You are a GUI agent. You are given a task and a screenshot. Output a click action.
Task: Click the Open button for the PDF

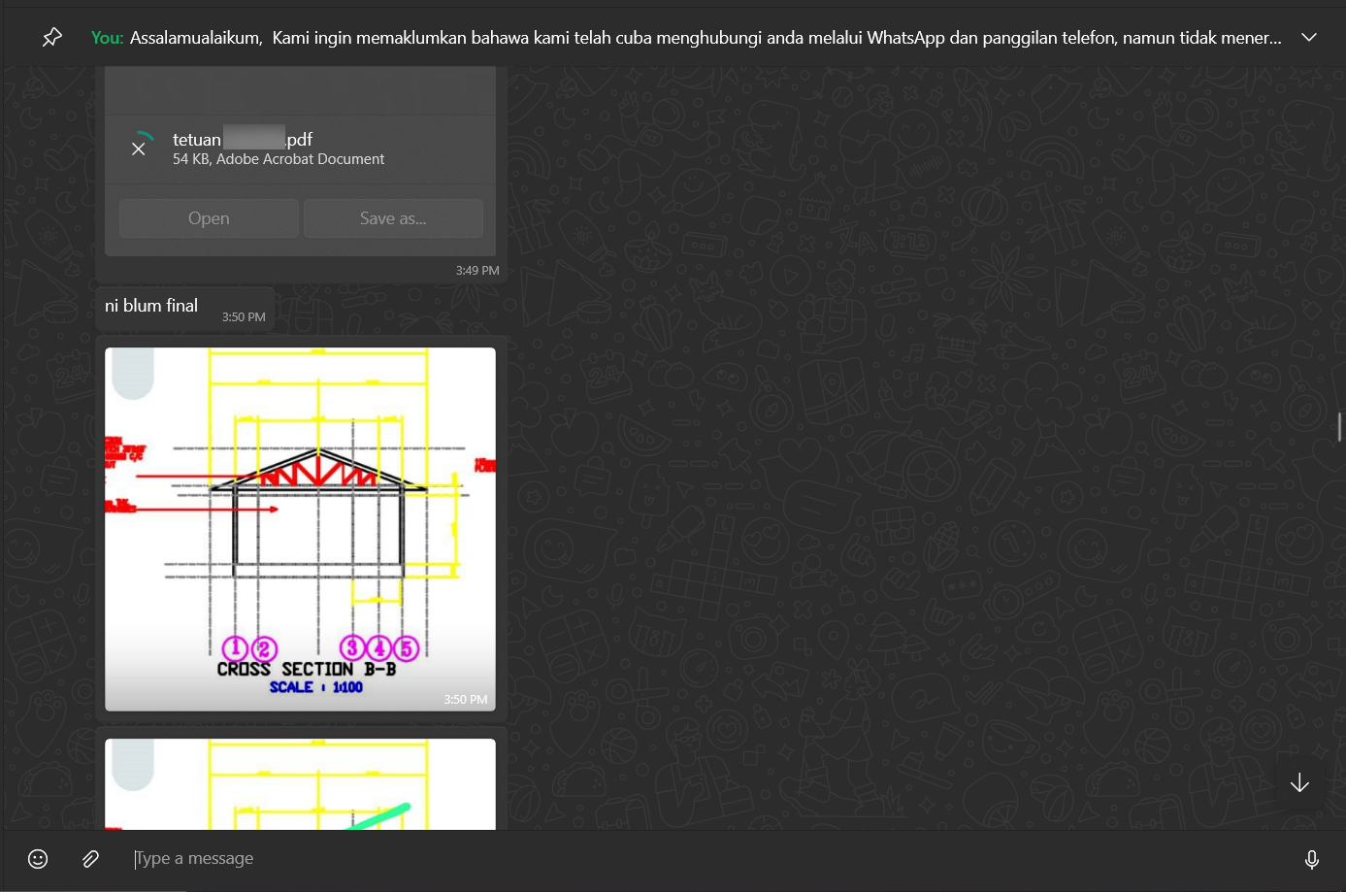click(209, 218)
